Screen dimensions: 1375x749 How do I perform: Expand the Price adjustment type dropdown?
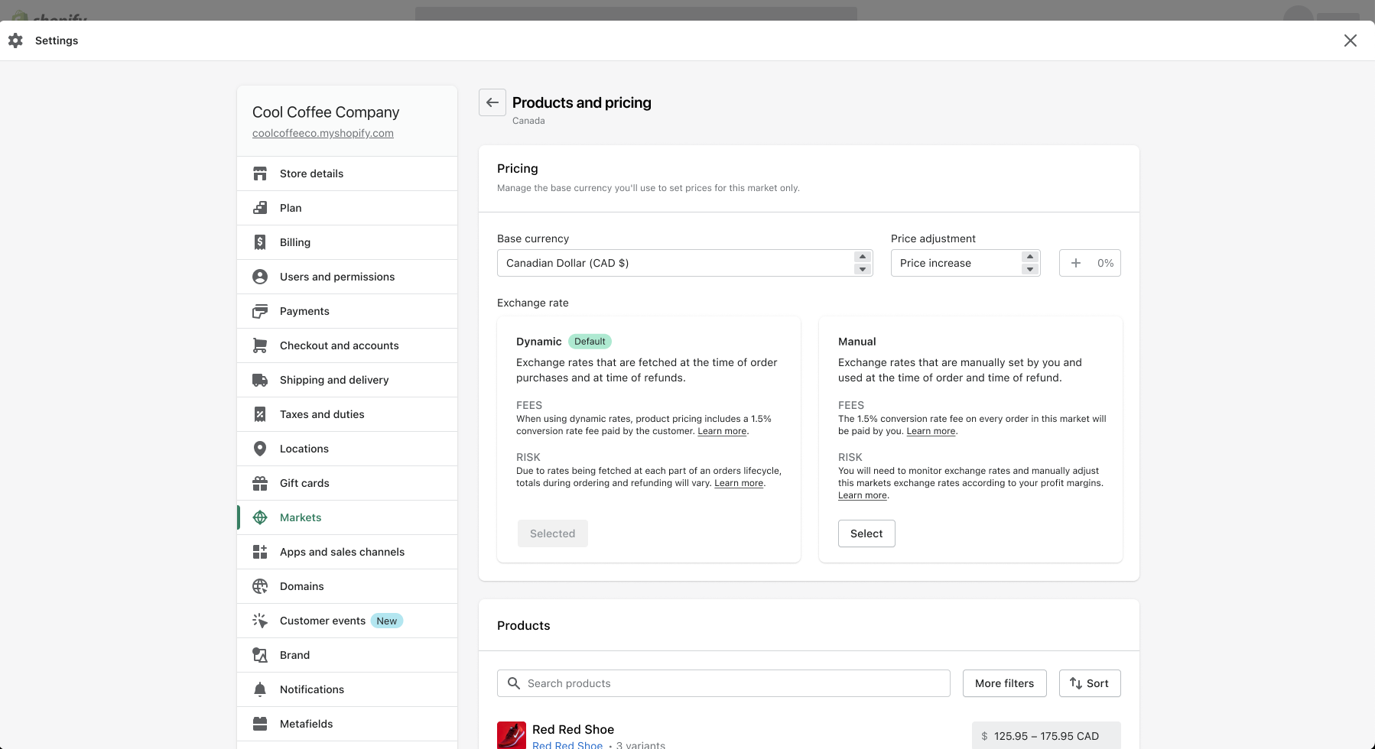pyautogui.click(x=965, y=263)
